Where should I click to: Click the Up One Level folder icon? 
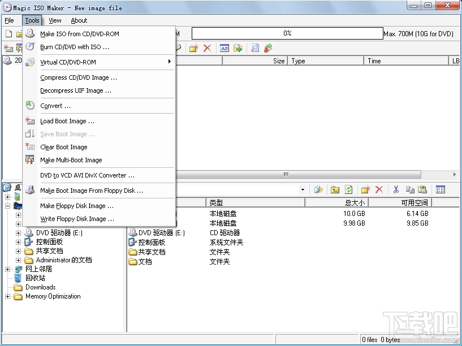coord(335,189)
